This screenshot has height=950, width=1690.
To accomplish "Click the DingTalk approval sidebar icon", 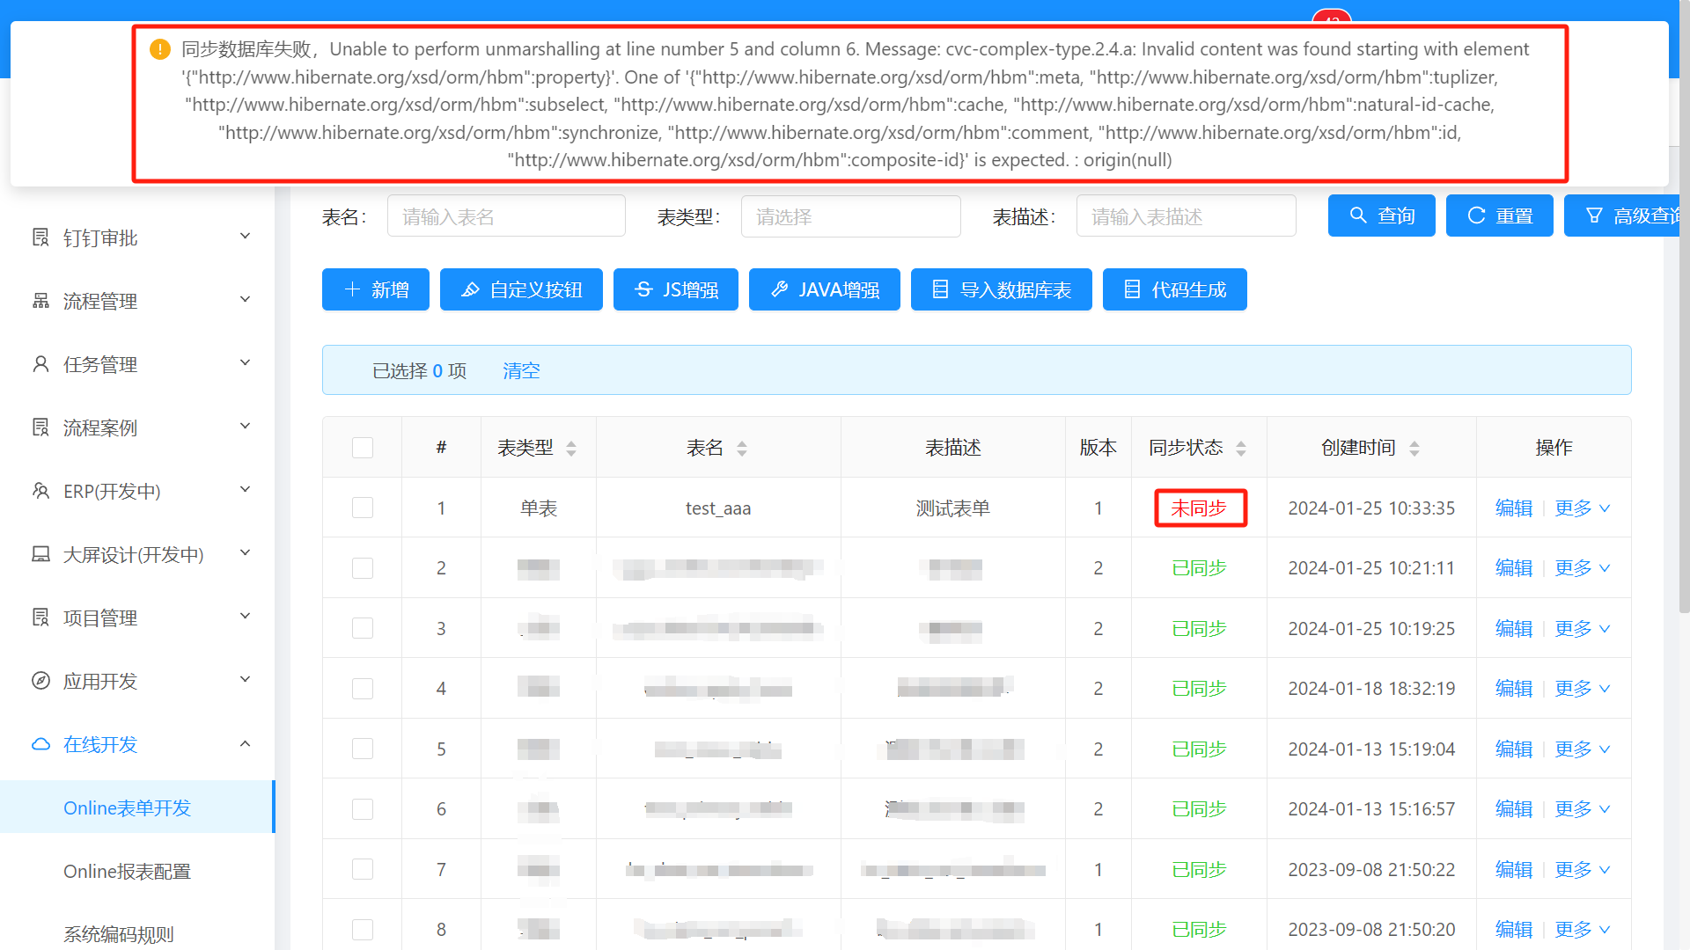I will point(40,237).
